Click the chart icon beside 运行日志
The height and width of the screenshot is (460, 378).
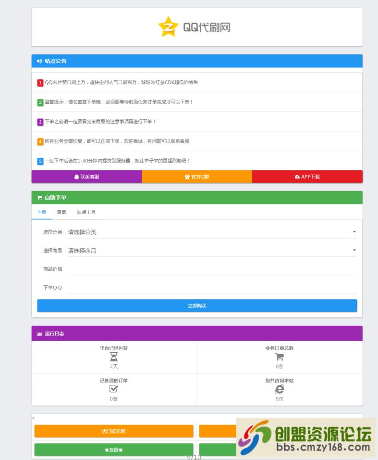coord(39,333)
